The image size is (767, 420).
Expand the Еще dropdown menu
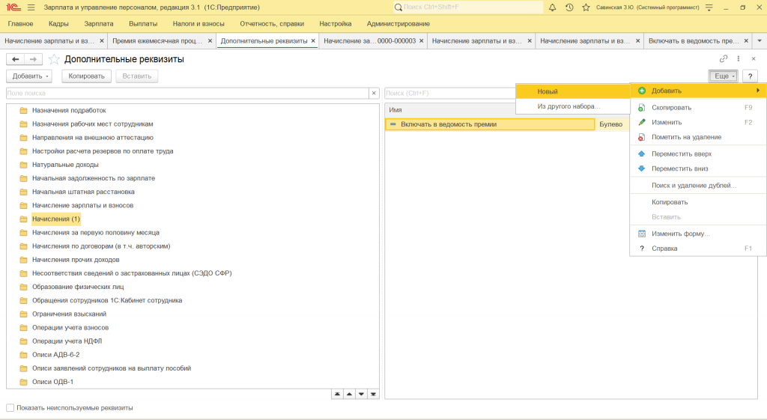tap(723, 76)
